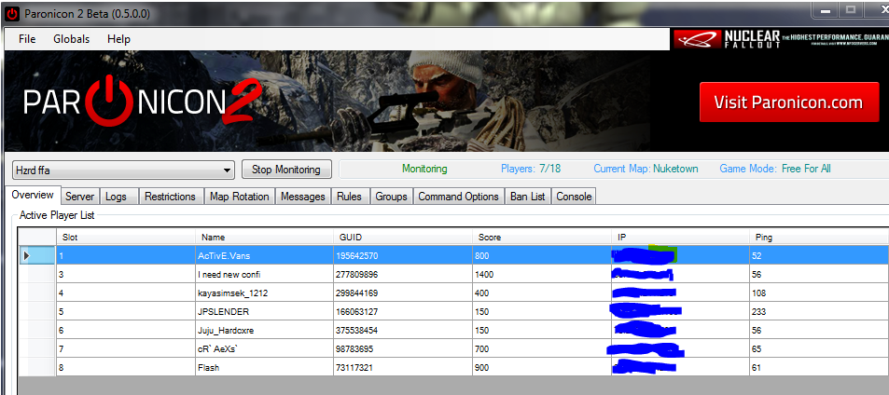This screenshot has width=889, height=395.
Task: Click the Players: 7/18 status
Action: pyautogui.click(x=531, y=169)
